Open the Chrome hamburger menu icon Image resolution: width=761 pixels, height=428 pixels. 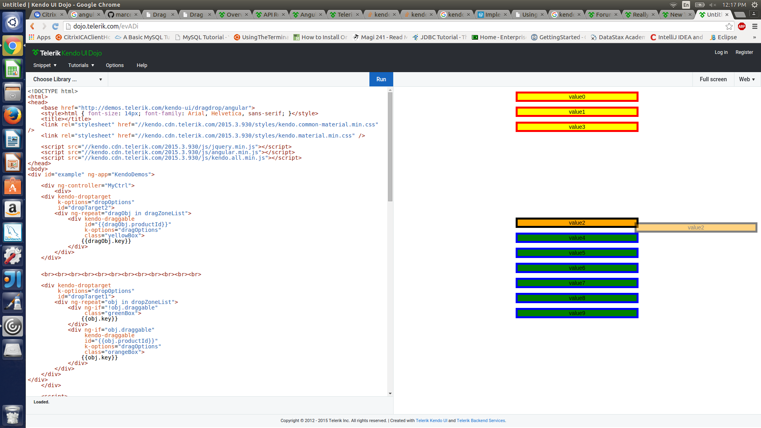coord(755,26)
